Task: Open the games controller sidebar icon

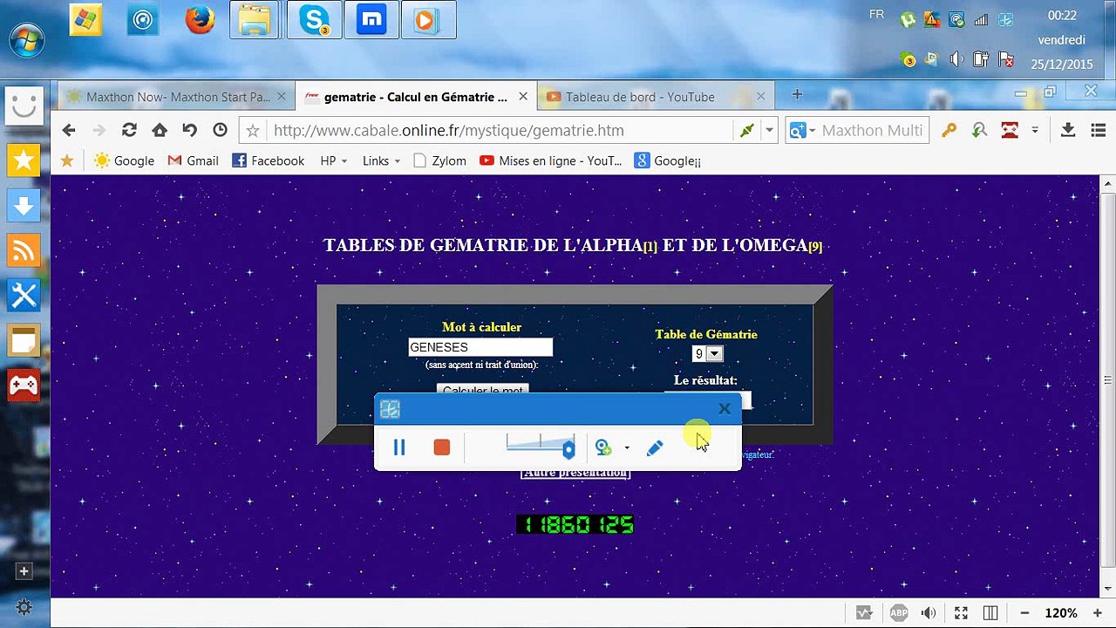Action: (x=24, y=386)
